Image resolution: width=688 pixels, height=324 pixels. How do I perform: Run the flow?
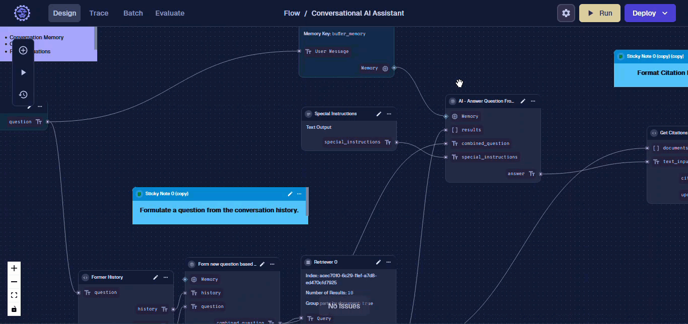point(599,13)
